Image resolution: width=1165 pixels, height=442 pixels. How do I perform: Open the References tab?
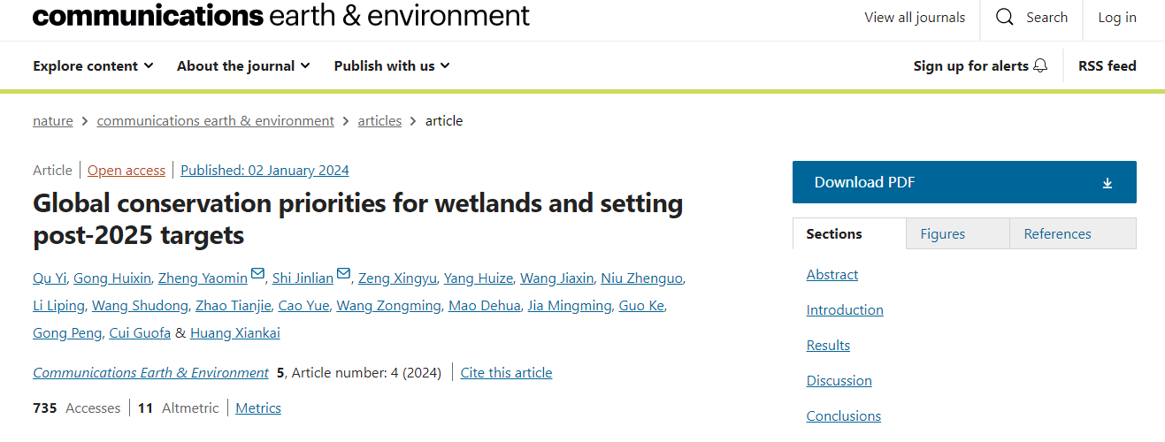1057,233
